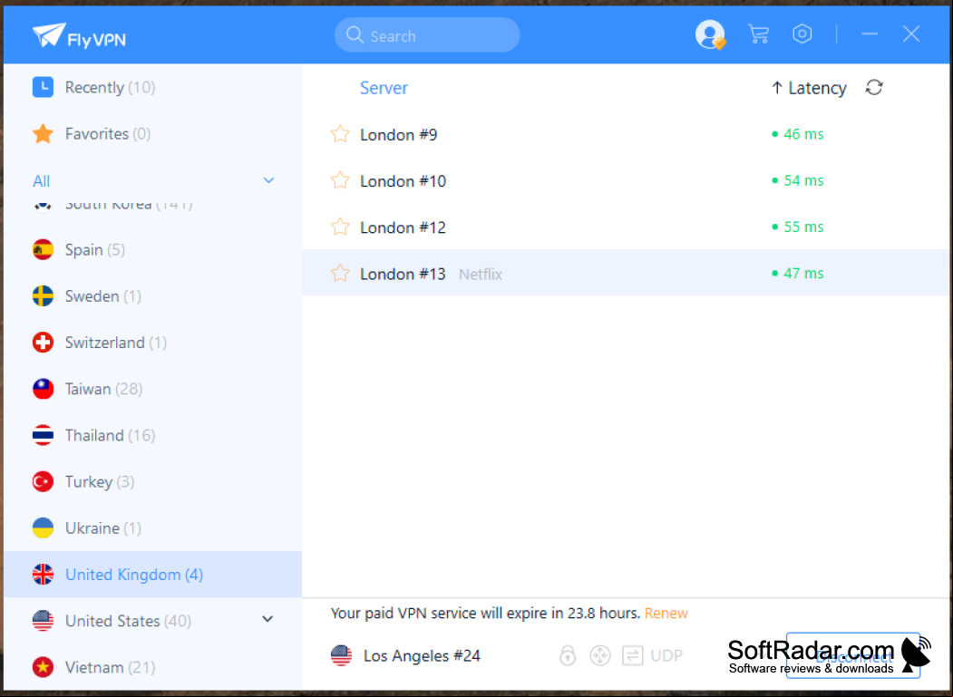This screenshot has width=953, height=697.
Task: Click the search magnifier icon
Action: [355, 34]
